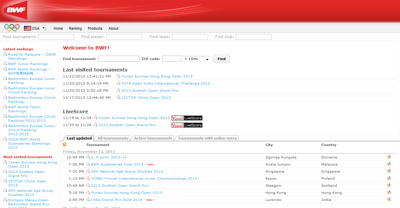Open the Products menu

pyautogui.click(x=95, y=28)
